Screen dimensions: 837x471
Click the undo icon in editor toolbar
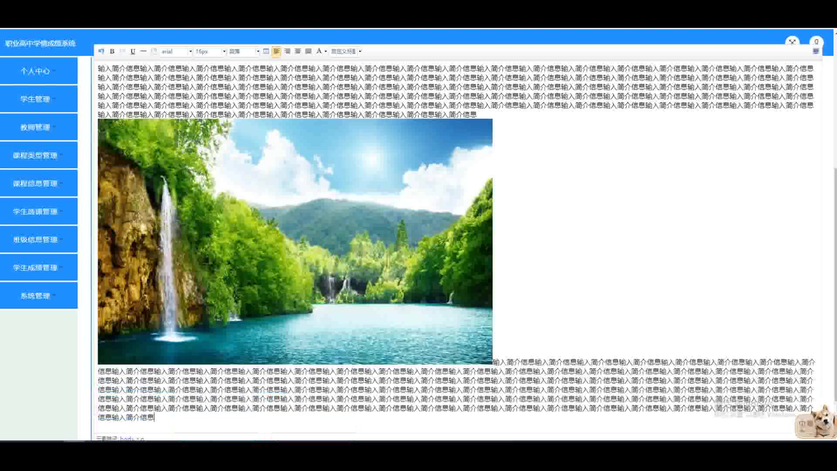coord(101,51)
